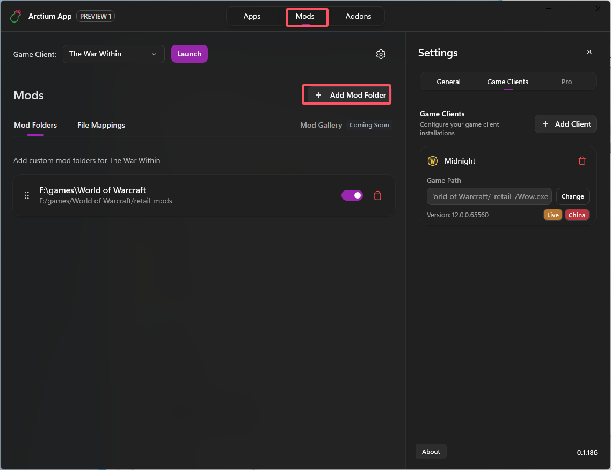Click the Arctium App logo icon
This screenshot has width=611, height=470.
16,16
